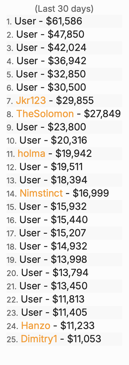Open Dimitry1's profile link
The image size is (129, 365).
[x=39, y=339]
